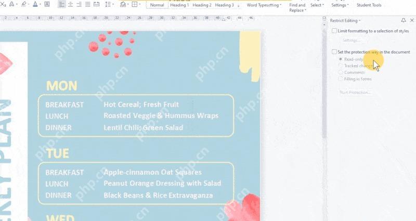Click the font color A icon
The image size is (416, 221).
click(35, 4)
